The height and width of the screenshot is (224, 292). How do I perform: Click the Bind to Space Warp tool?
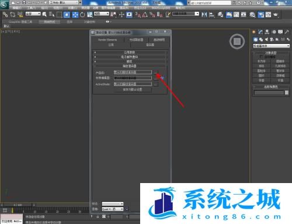tap(20, 15)
